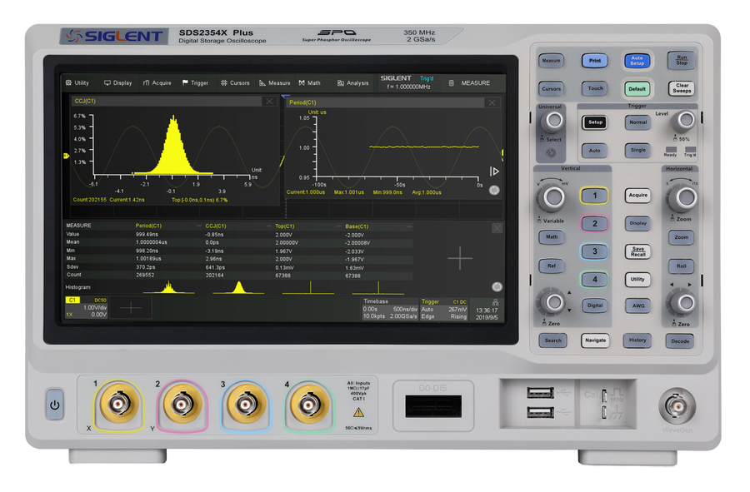This screenshot has height=492, width=750.
Task: Open the on-screen Display menu
Action: [117, 82]
